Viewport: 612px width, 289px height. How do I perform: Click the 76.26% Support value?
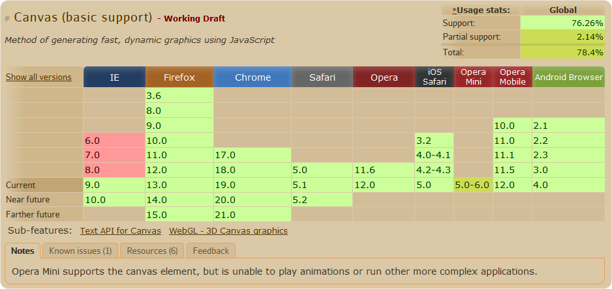[563, 23]
